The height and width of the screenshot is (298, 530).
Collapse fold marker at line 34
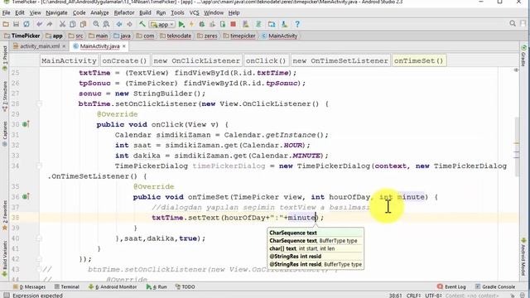click(39, 166)
